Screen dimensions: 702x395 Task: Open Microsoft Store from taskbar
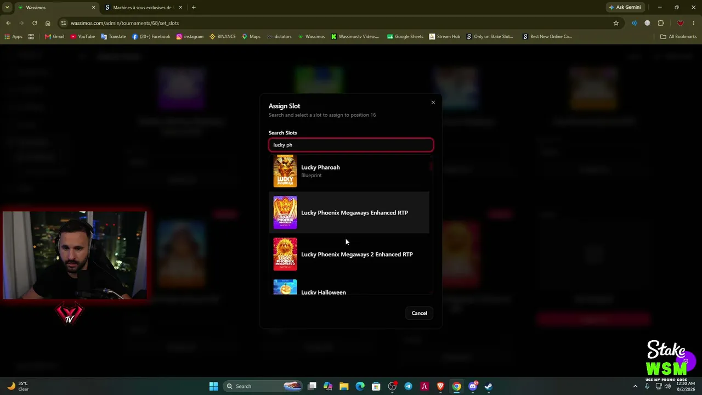pos(376,386)
